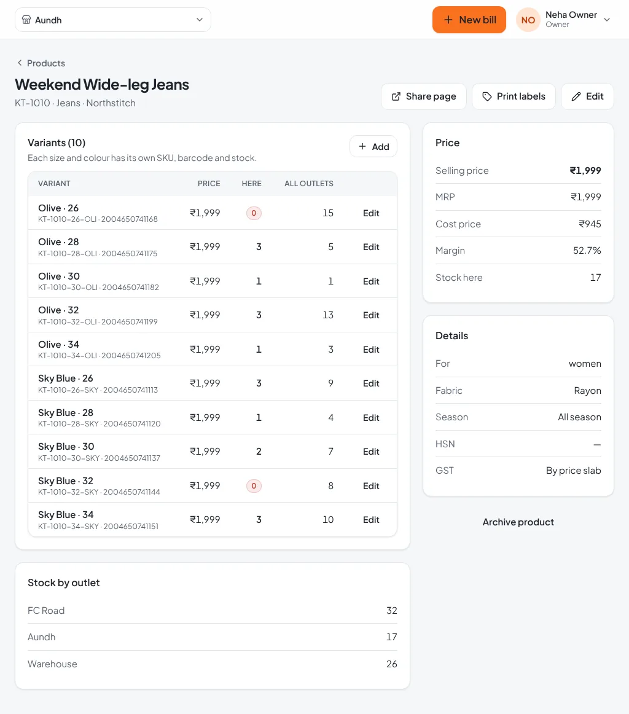Viewport: 629px width, 714px height.
Task: Click the Warehouse stock row
Action: (212, 664)
